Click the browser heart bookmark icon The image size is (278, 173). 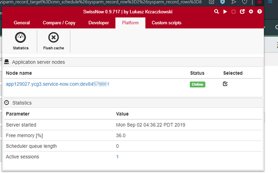pyautogui.click(x=245, y=2)
